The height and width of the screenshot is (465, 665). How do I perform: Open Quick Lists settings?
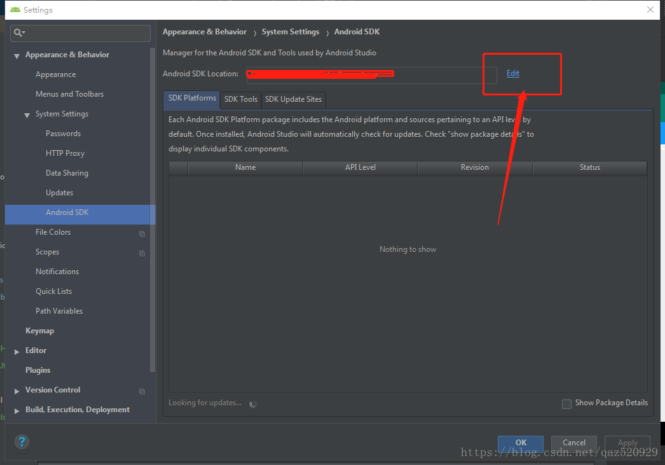54,291
